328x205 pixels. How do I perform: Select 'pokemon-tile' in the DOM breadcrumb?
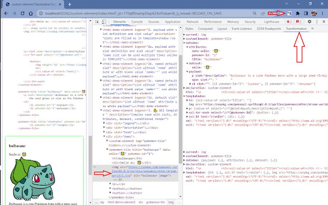[x=155, y=202]
